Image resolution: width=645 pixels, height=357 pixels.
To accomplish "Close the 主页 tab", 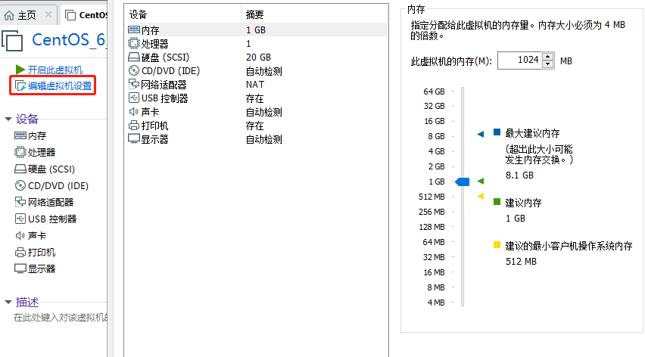I will [48, 15].
